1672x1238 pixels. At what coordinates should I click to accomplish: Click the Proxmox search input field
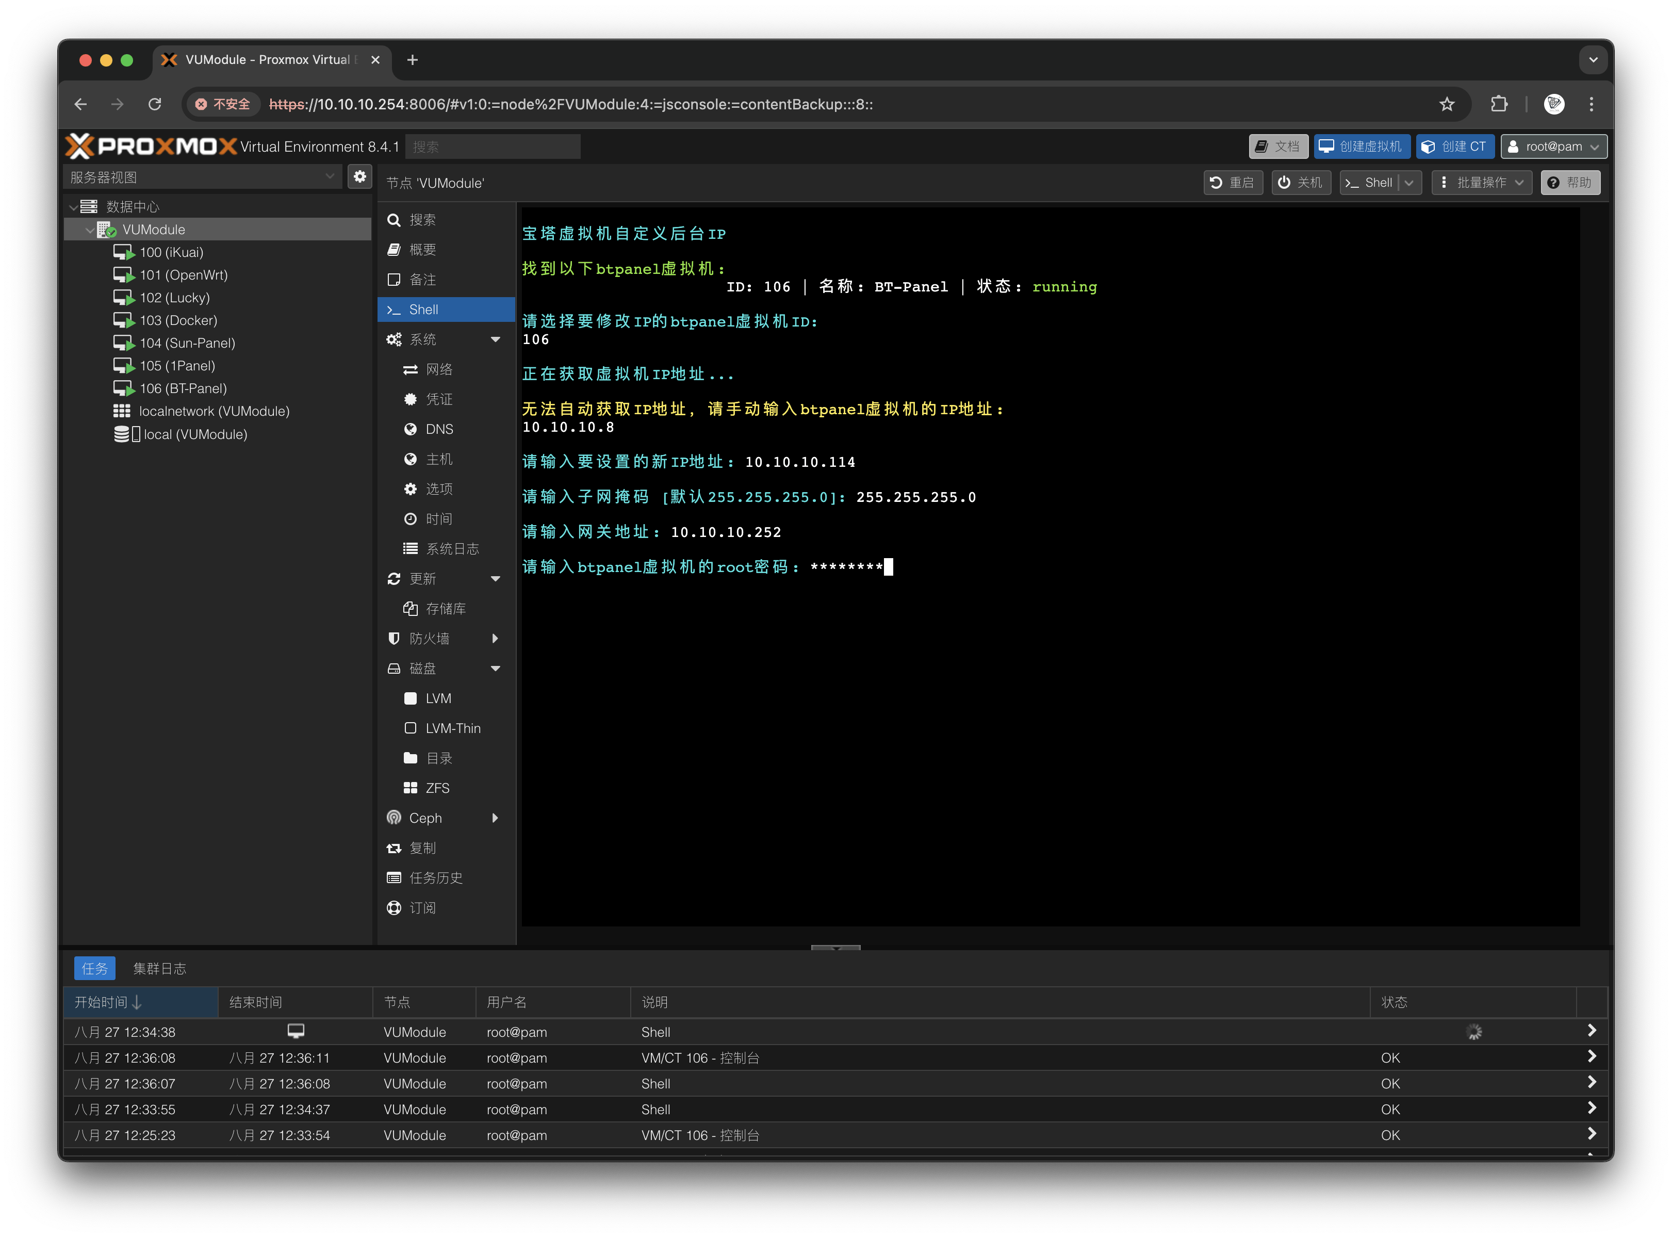[492, 147]
